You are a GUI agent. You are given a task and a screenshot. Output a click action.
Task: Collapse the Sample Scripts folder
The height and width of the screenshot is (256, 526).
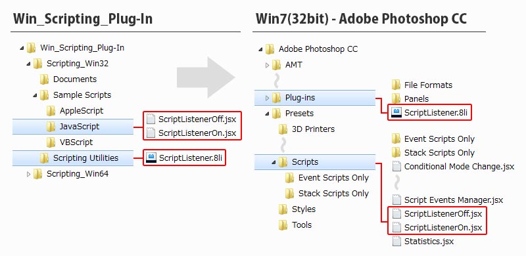click(x=36, y=95)
